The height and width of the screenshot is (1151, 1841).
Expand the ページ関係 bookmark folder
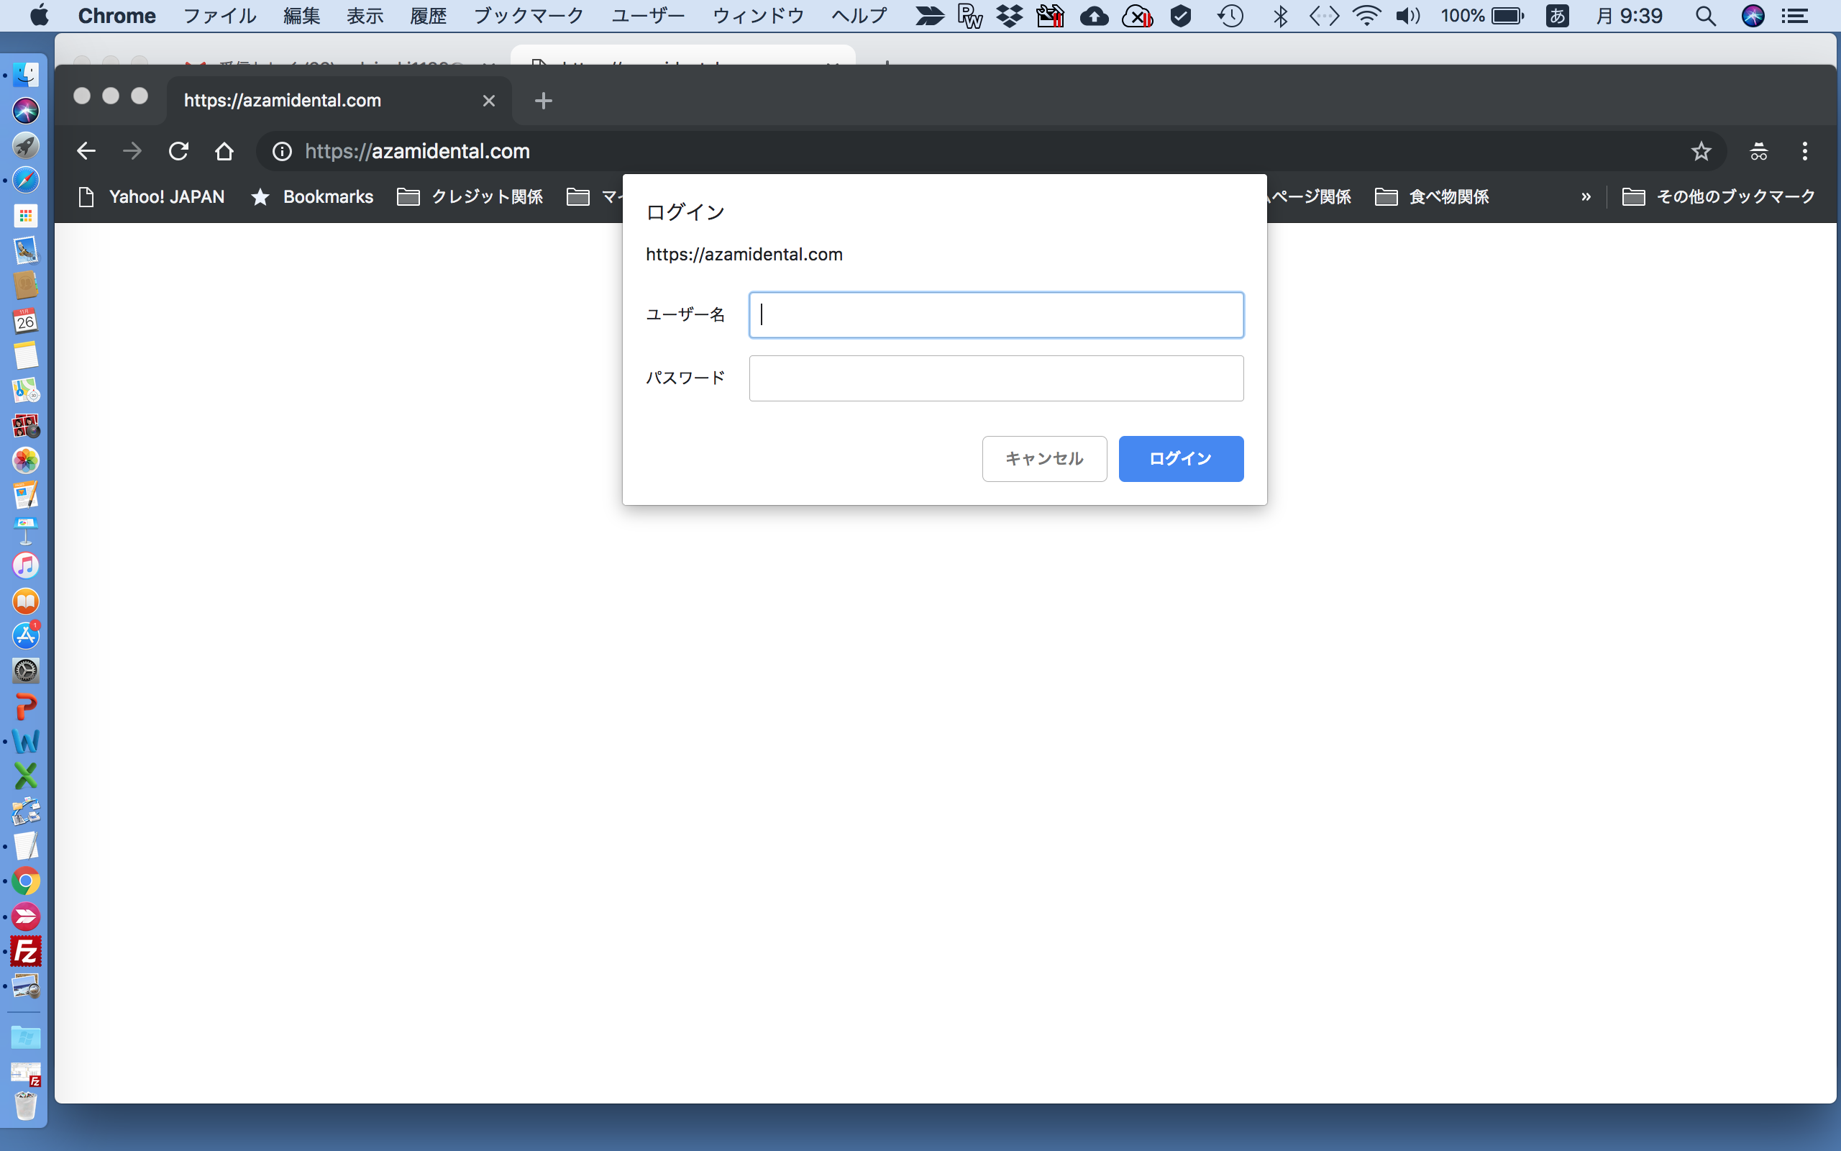(1310, 197)
